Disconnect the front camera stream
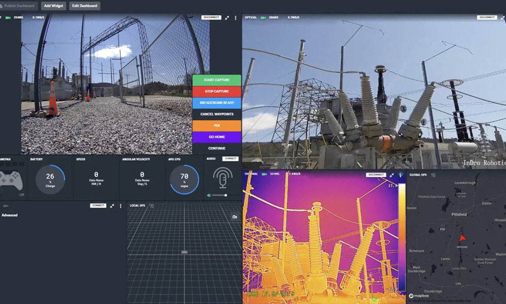The width and height of the screenshot is (506, 304). 211,18
